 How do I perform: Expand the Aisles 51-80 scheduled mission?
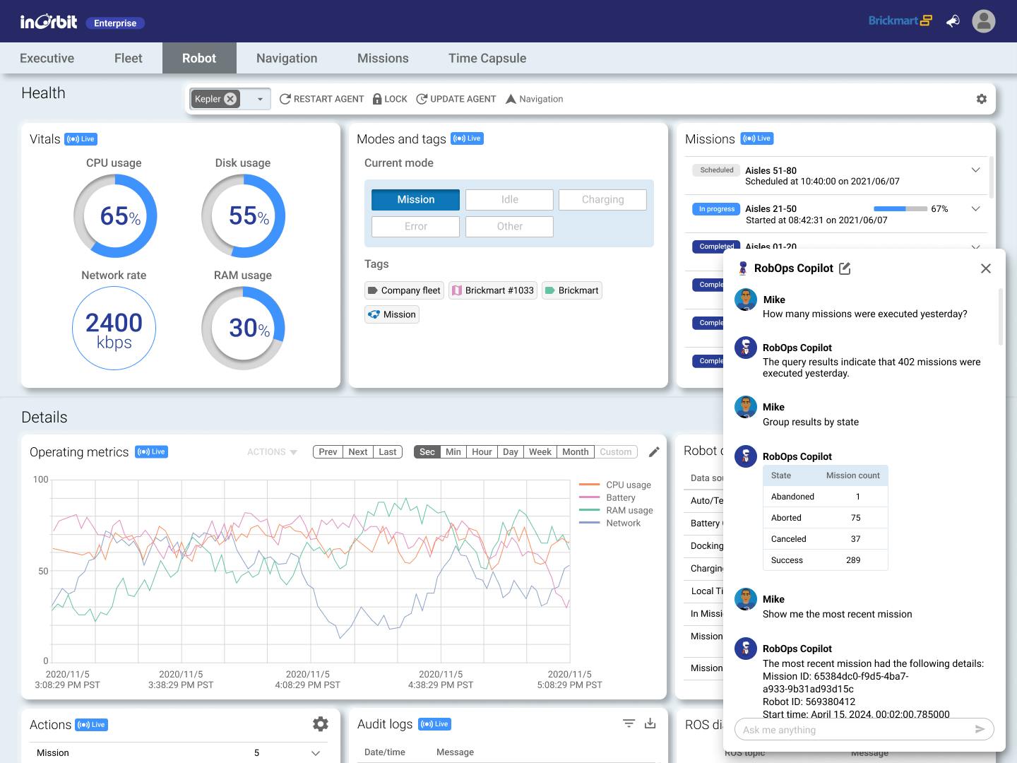[x=975, y=170]
